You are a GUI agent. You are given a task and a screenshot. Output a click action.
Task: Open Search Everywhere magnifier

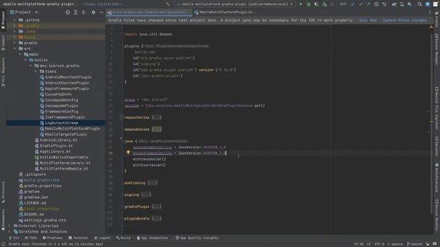click(419, 4)
